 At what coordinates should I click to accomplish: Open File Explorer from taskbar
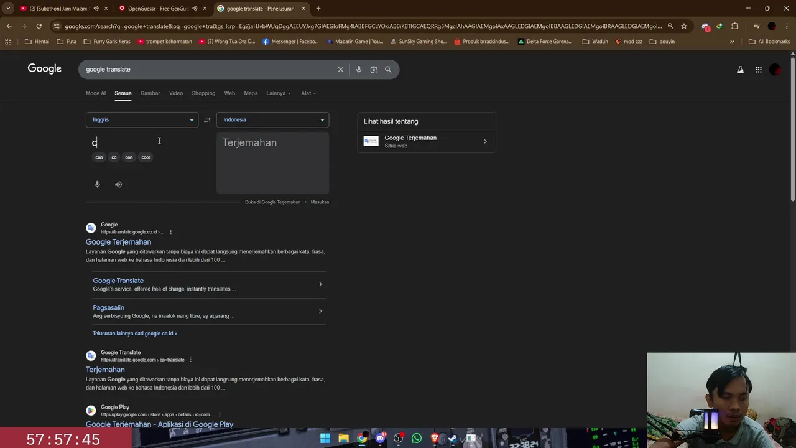click(343, 438)
